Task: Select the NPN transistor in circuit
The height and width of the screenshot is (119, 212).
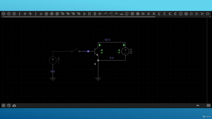Action: pos(96,52)
